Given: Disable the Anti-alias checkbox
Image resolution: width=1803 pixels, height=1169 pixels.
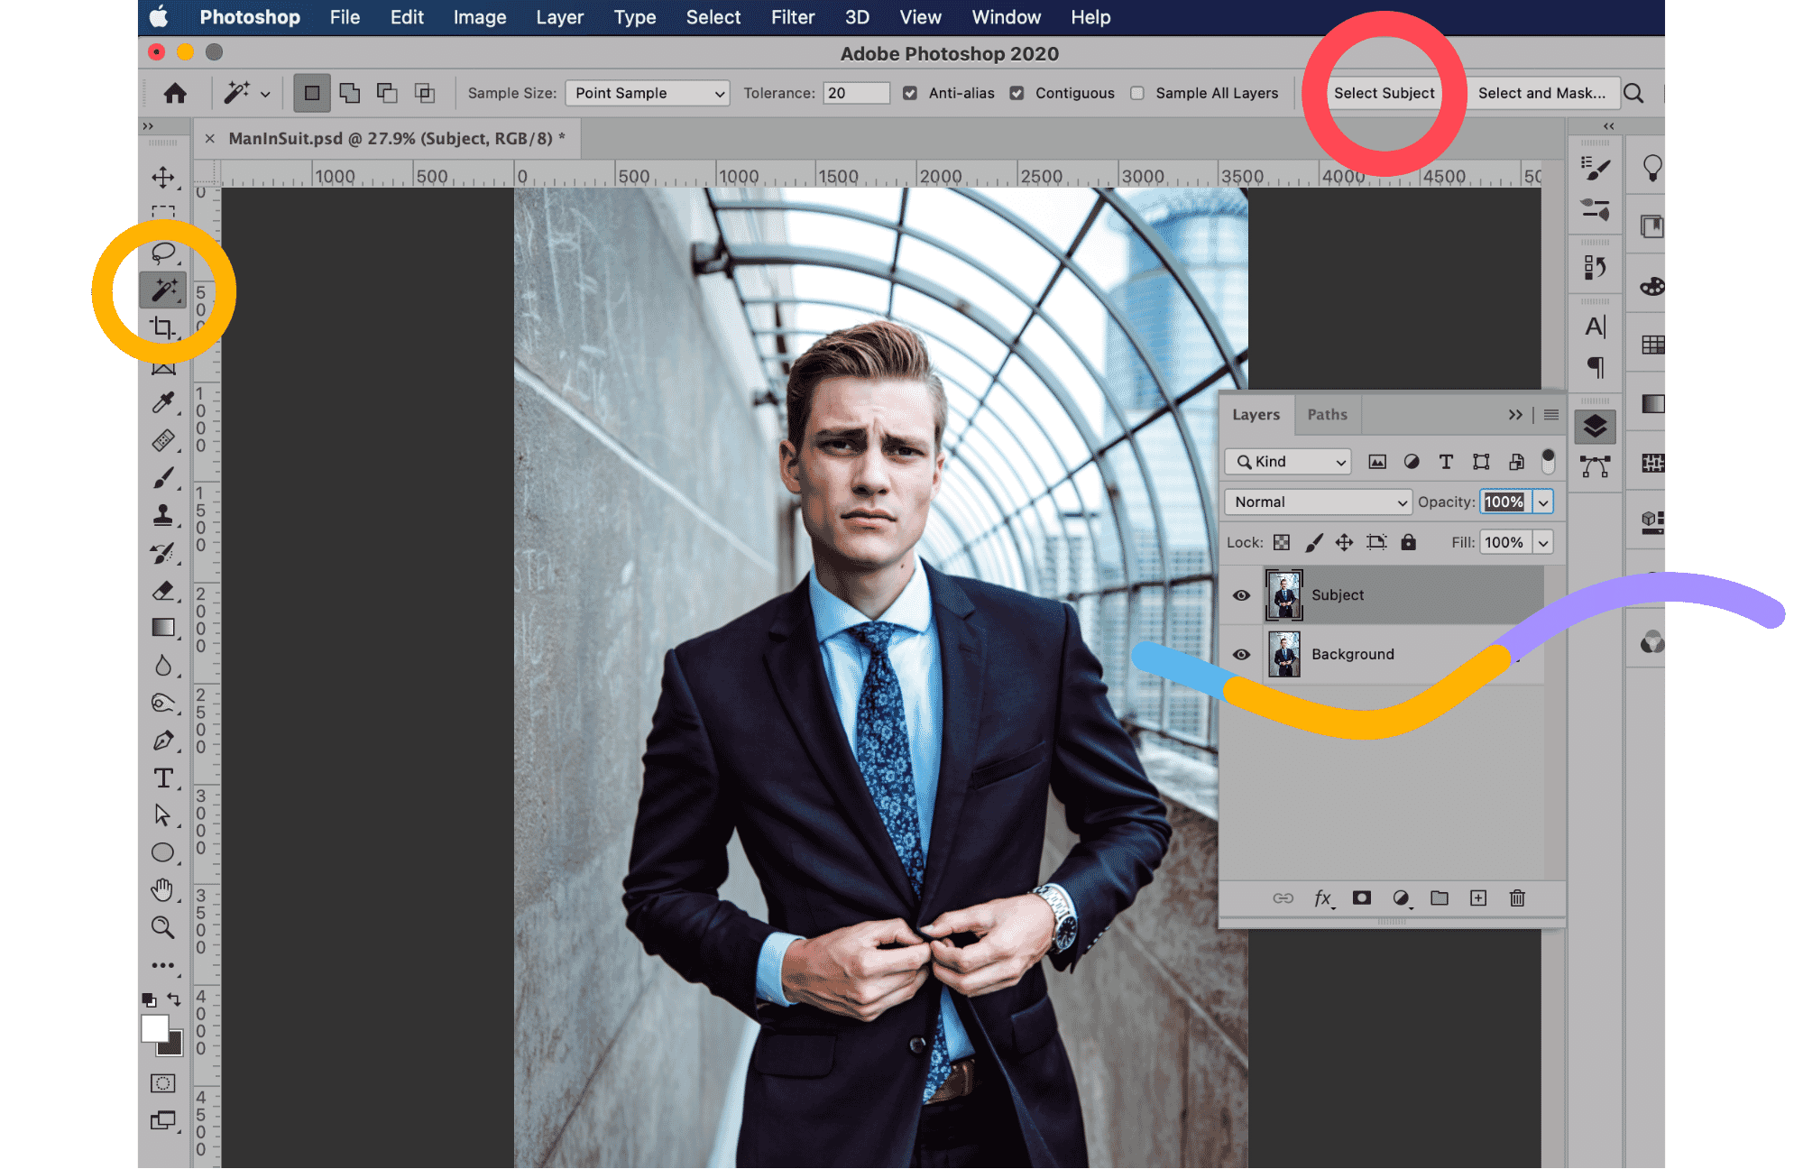Looking at the screenshot, I should coord(910,93).
